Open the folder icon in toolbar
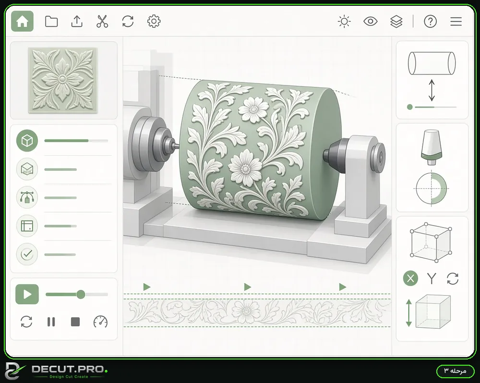The height and width of the screenshot is (383, 480). [x=51, y=22]
